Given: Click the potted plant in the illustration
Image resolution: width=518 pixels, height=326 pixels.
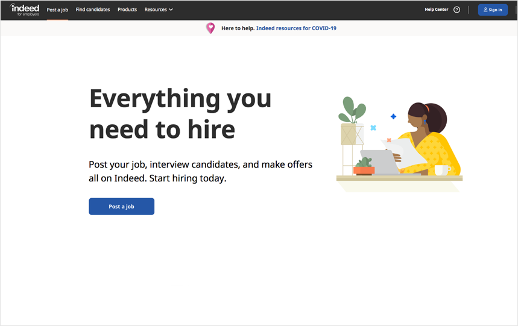Looking at the screenshot, I should pos(352,121).
